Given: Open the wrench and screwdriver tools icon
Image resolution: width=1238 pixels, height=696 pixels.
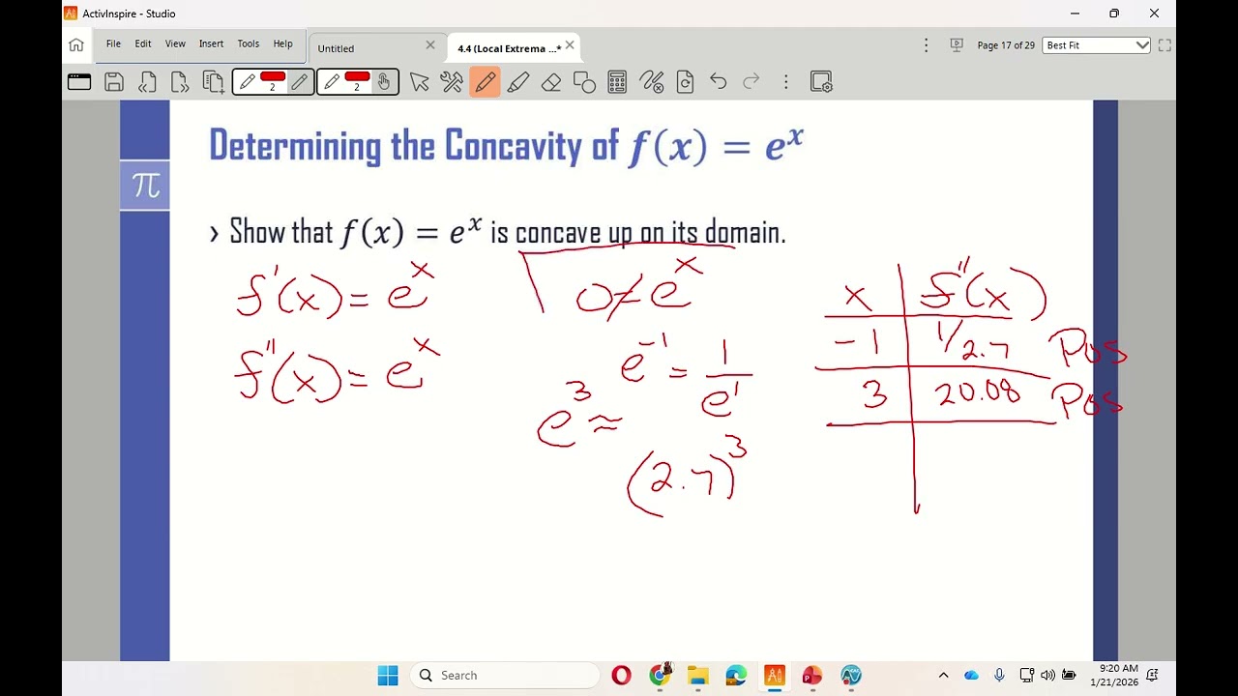Looking at the screenshot, I should [452, 82].
